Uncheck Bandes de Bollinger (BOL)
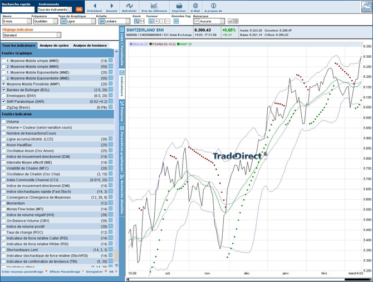The image size is (373, 282). click(3, 90)
